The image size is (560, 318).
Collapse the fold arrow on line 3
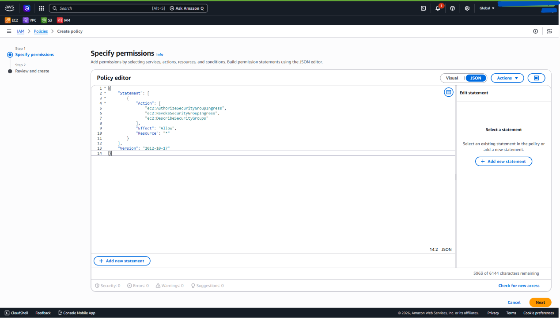105,98
